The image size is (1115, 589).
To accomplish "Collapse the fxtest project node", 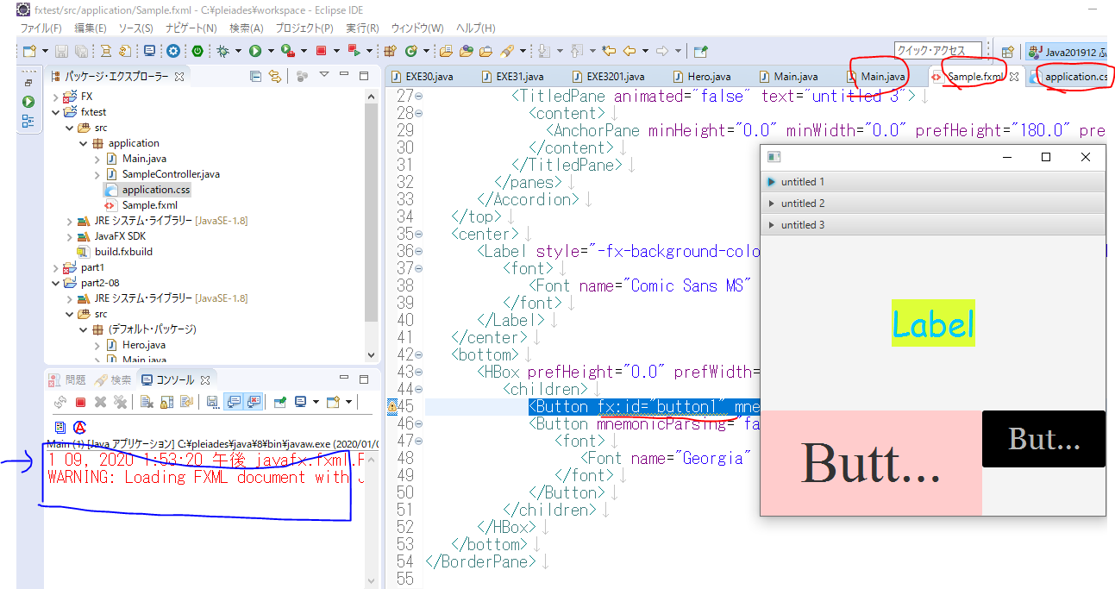I will (56, 112).
